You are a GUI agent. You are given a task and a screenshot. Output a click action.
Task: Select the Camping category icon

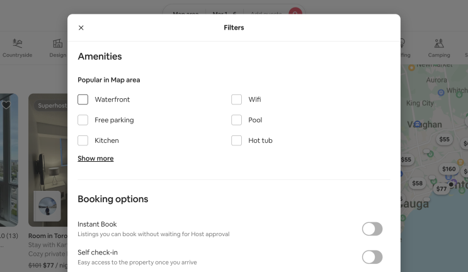[x=439, y=44]
